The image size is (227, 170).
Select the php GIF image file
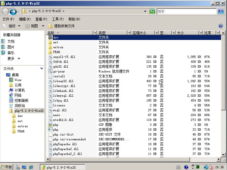(55, 125)
